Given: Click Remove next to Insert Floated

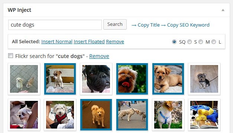Looking at the screenshot, I should point(115,42).
